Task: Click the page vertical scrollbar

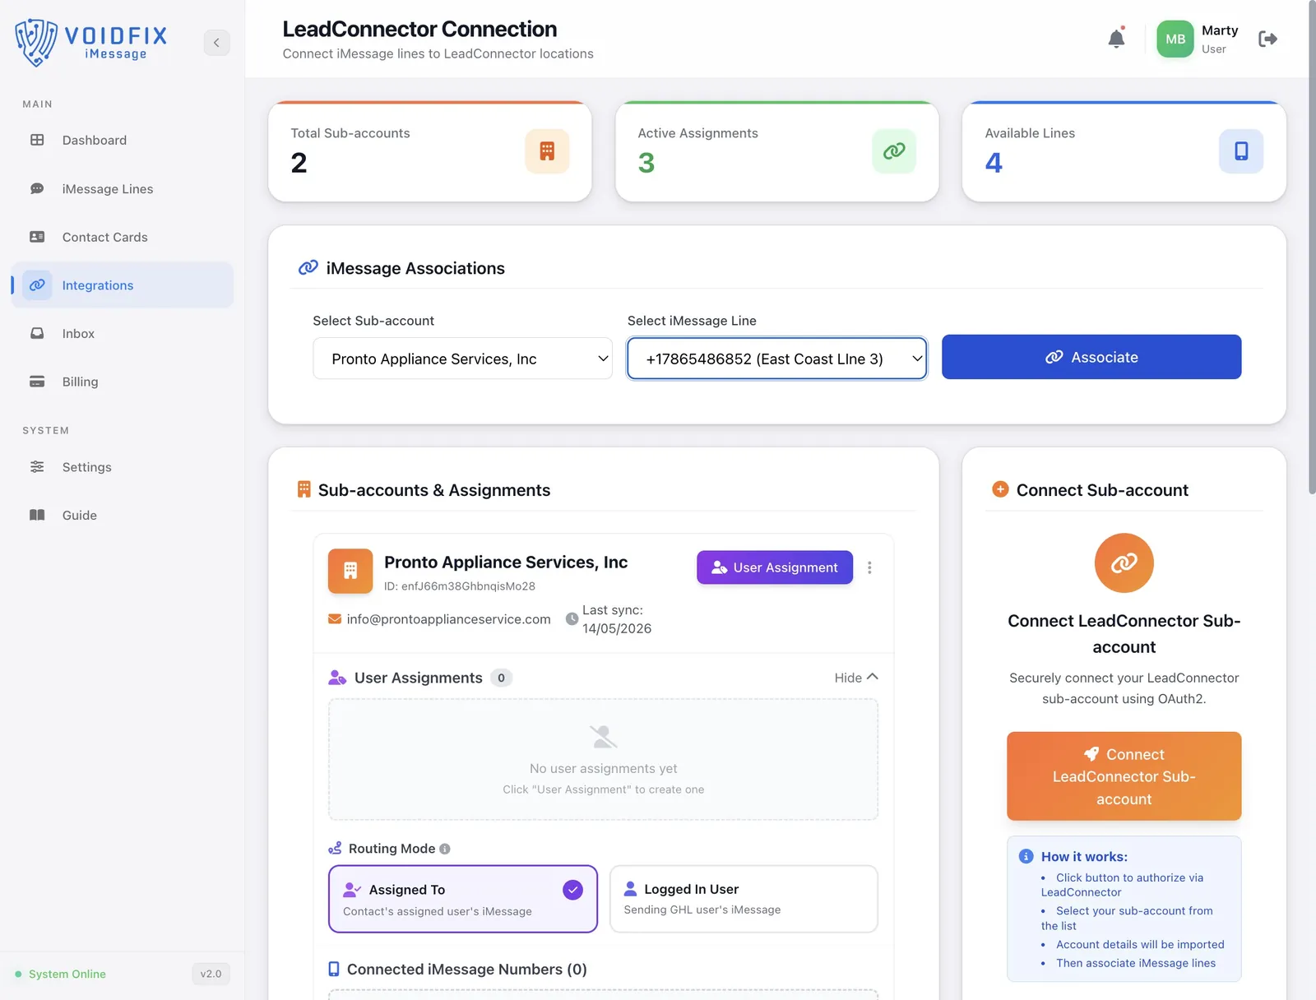Action: pos(1311,247)
